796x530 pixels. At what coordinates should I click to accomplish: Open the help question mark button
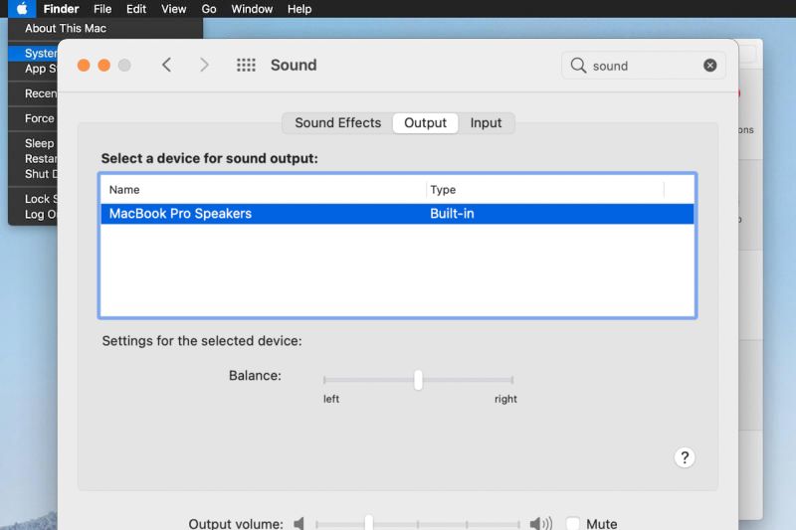tap(685, 457)
